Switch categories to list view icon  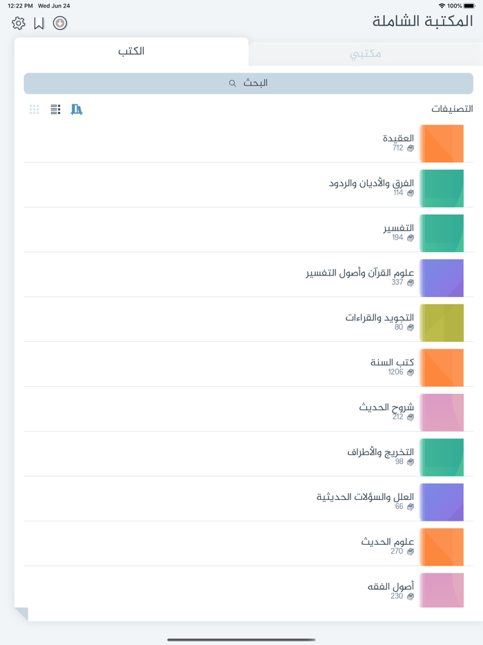(55, 109)
